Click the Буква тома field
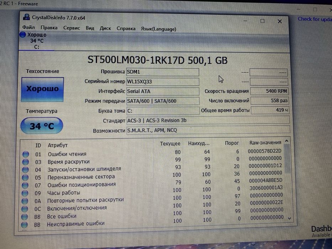 click(x=163, y=111)
